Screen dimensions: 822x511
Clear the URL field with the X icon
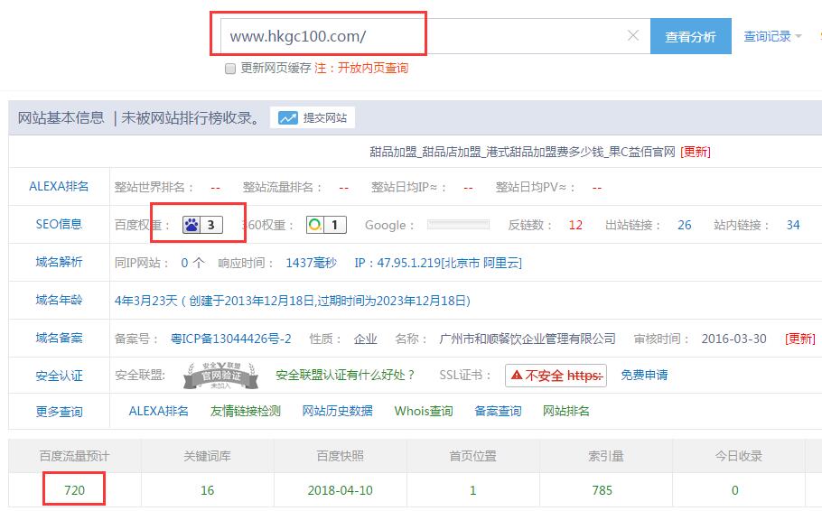pos(633,35)
